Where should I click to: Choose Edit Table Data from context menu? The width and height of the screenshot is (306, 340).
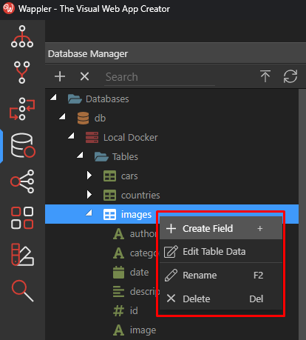[221, 252]
